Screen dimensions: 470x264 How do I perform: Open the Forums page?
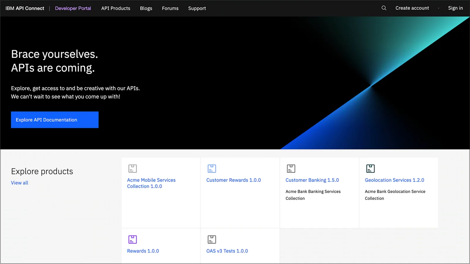(170, 8)
